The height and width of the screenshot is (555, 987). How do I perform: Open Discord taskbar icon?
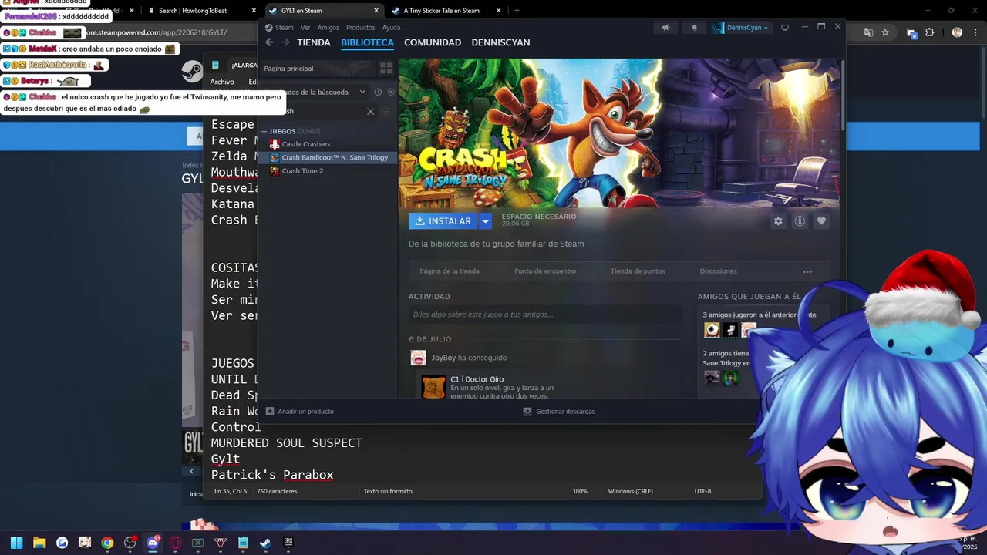point(153,543)
